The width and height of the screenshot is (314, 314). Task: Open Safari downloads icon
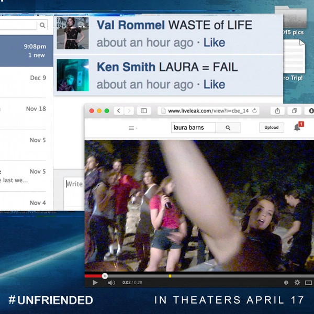coord(310,111)
